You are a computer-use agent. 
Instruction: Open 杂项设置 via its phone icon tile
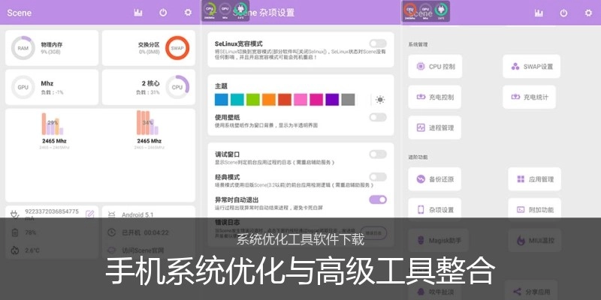point(435,210)
